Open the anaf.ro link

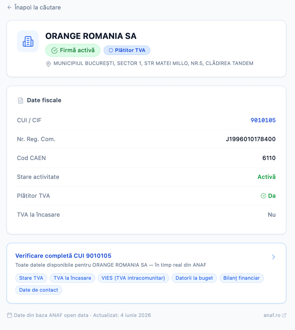coord(272,315)
